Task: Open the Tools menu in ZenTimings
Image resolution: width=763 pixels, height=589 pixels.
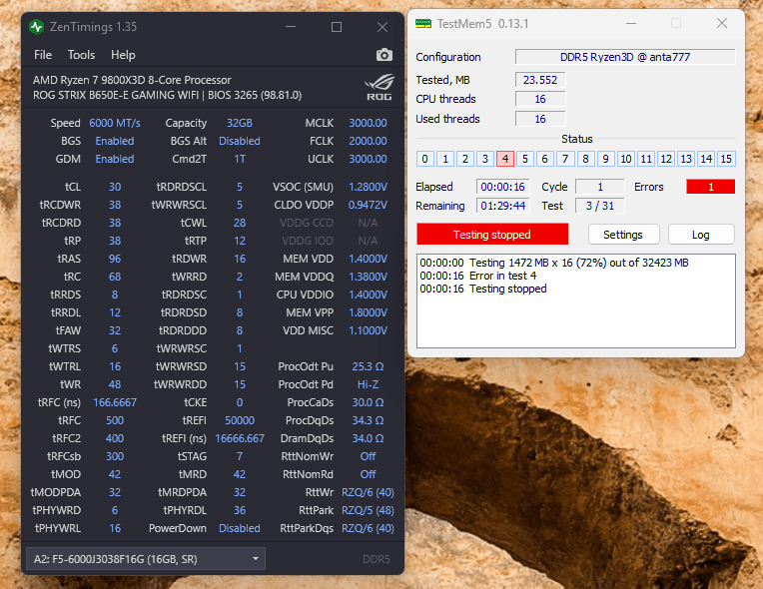Action: (x=81, y=55)
